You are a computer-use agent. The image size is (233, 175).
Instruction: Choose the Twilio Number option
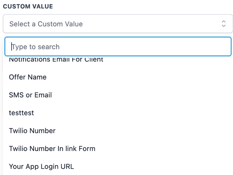click(32, 131)
